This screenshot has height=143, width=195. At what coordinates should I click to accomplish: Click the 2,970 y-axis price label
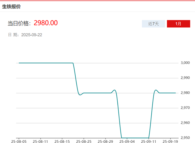[185, 108]
